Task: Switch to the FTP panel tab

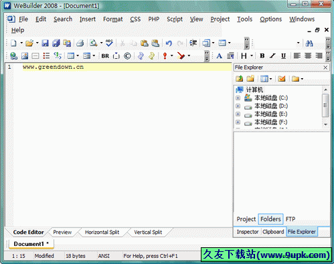Action: point(290,219)
